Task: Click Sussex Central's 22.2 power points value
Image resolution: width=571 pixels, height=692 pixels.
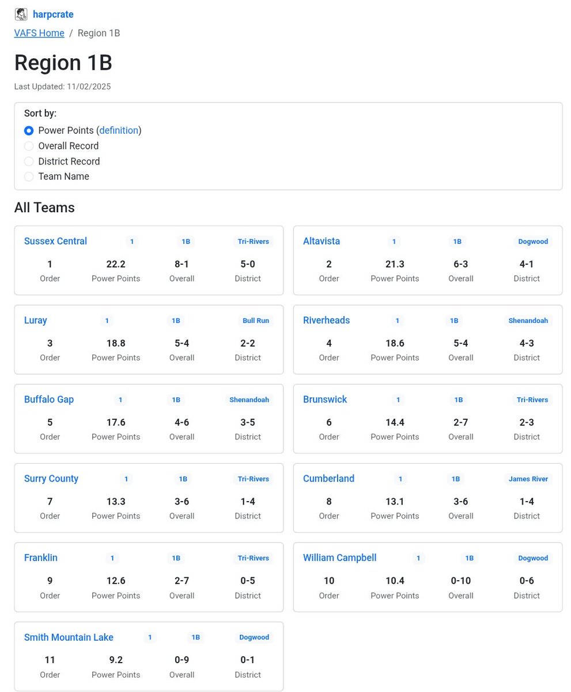Action: pos(116,264)
